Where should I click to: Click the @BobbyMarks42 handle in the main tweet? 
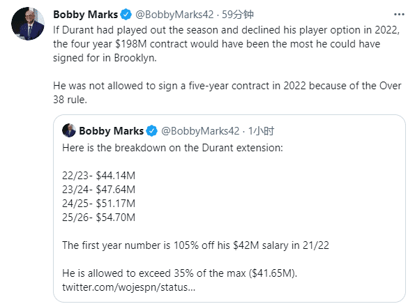tap(174, 15)
